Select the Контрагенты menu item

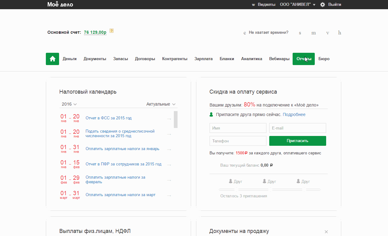174,59
